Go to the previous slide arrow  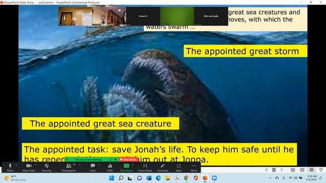(x=266, y=170)
